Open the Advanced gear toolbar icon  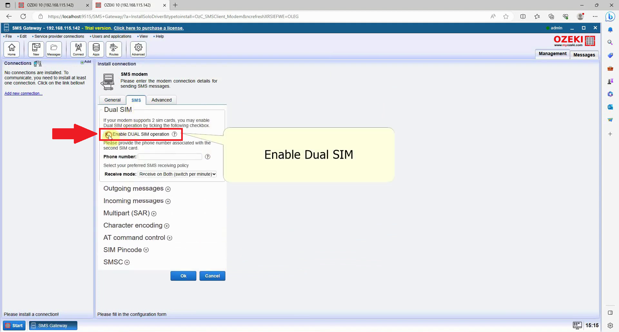[138, 49]
